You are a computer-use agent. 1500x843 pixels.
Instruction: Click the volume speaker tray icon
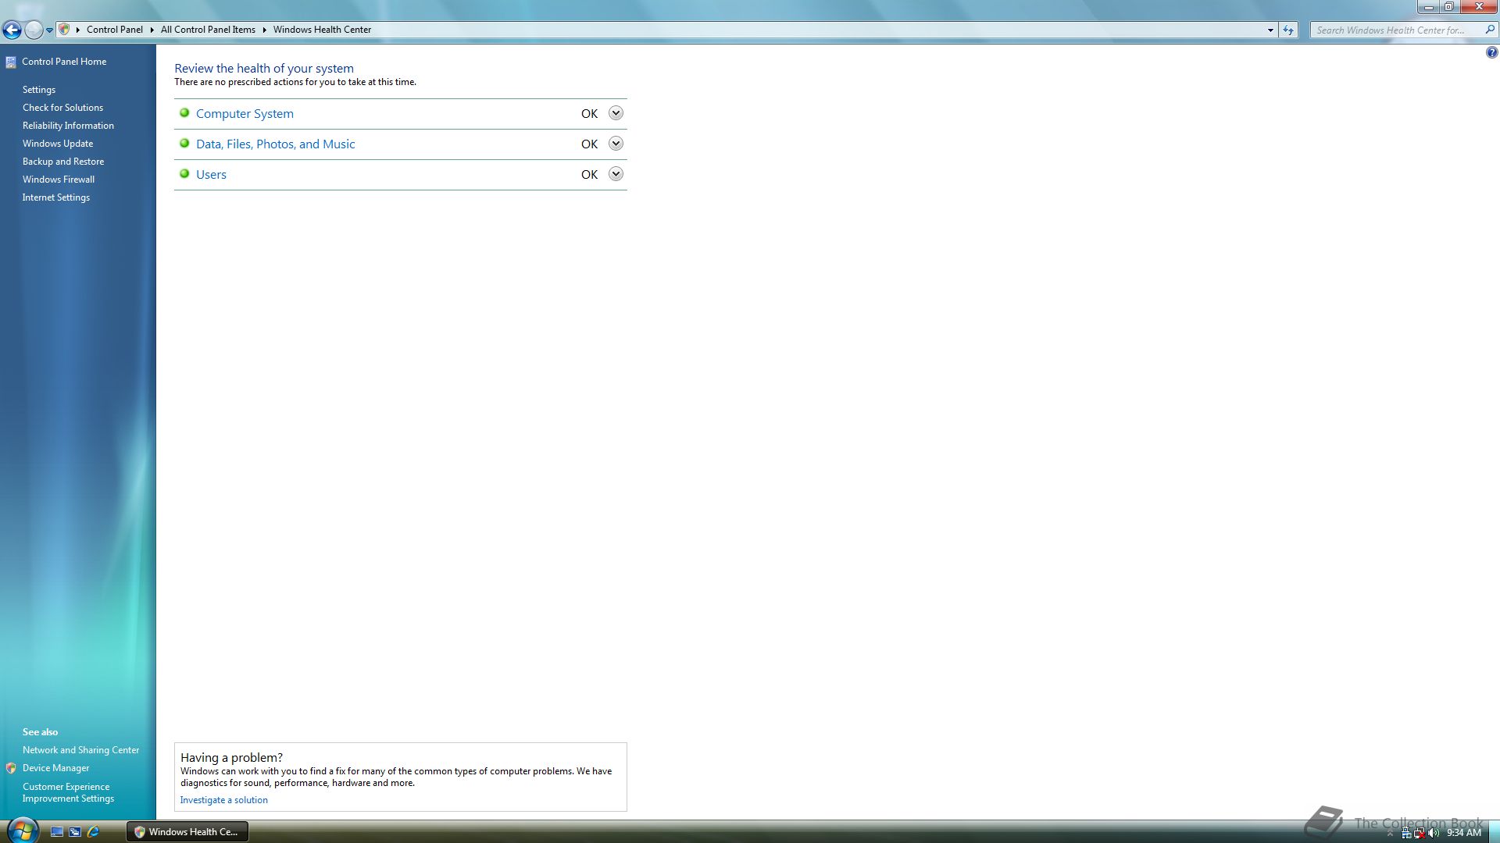pyautogui.click(x=1434, y=833)
